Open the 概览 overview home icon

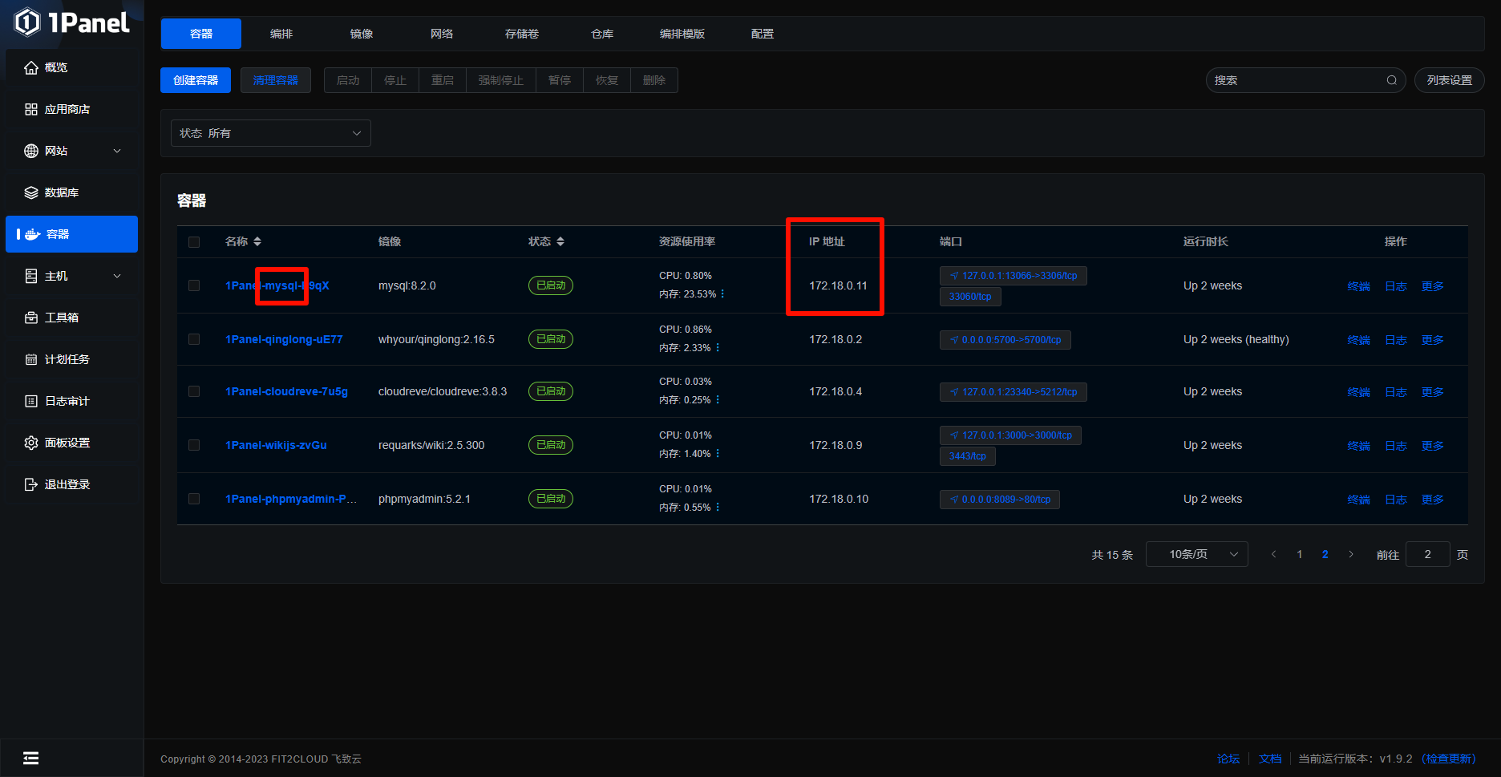pyautogui.click(x=31, y=68)
